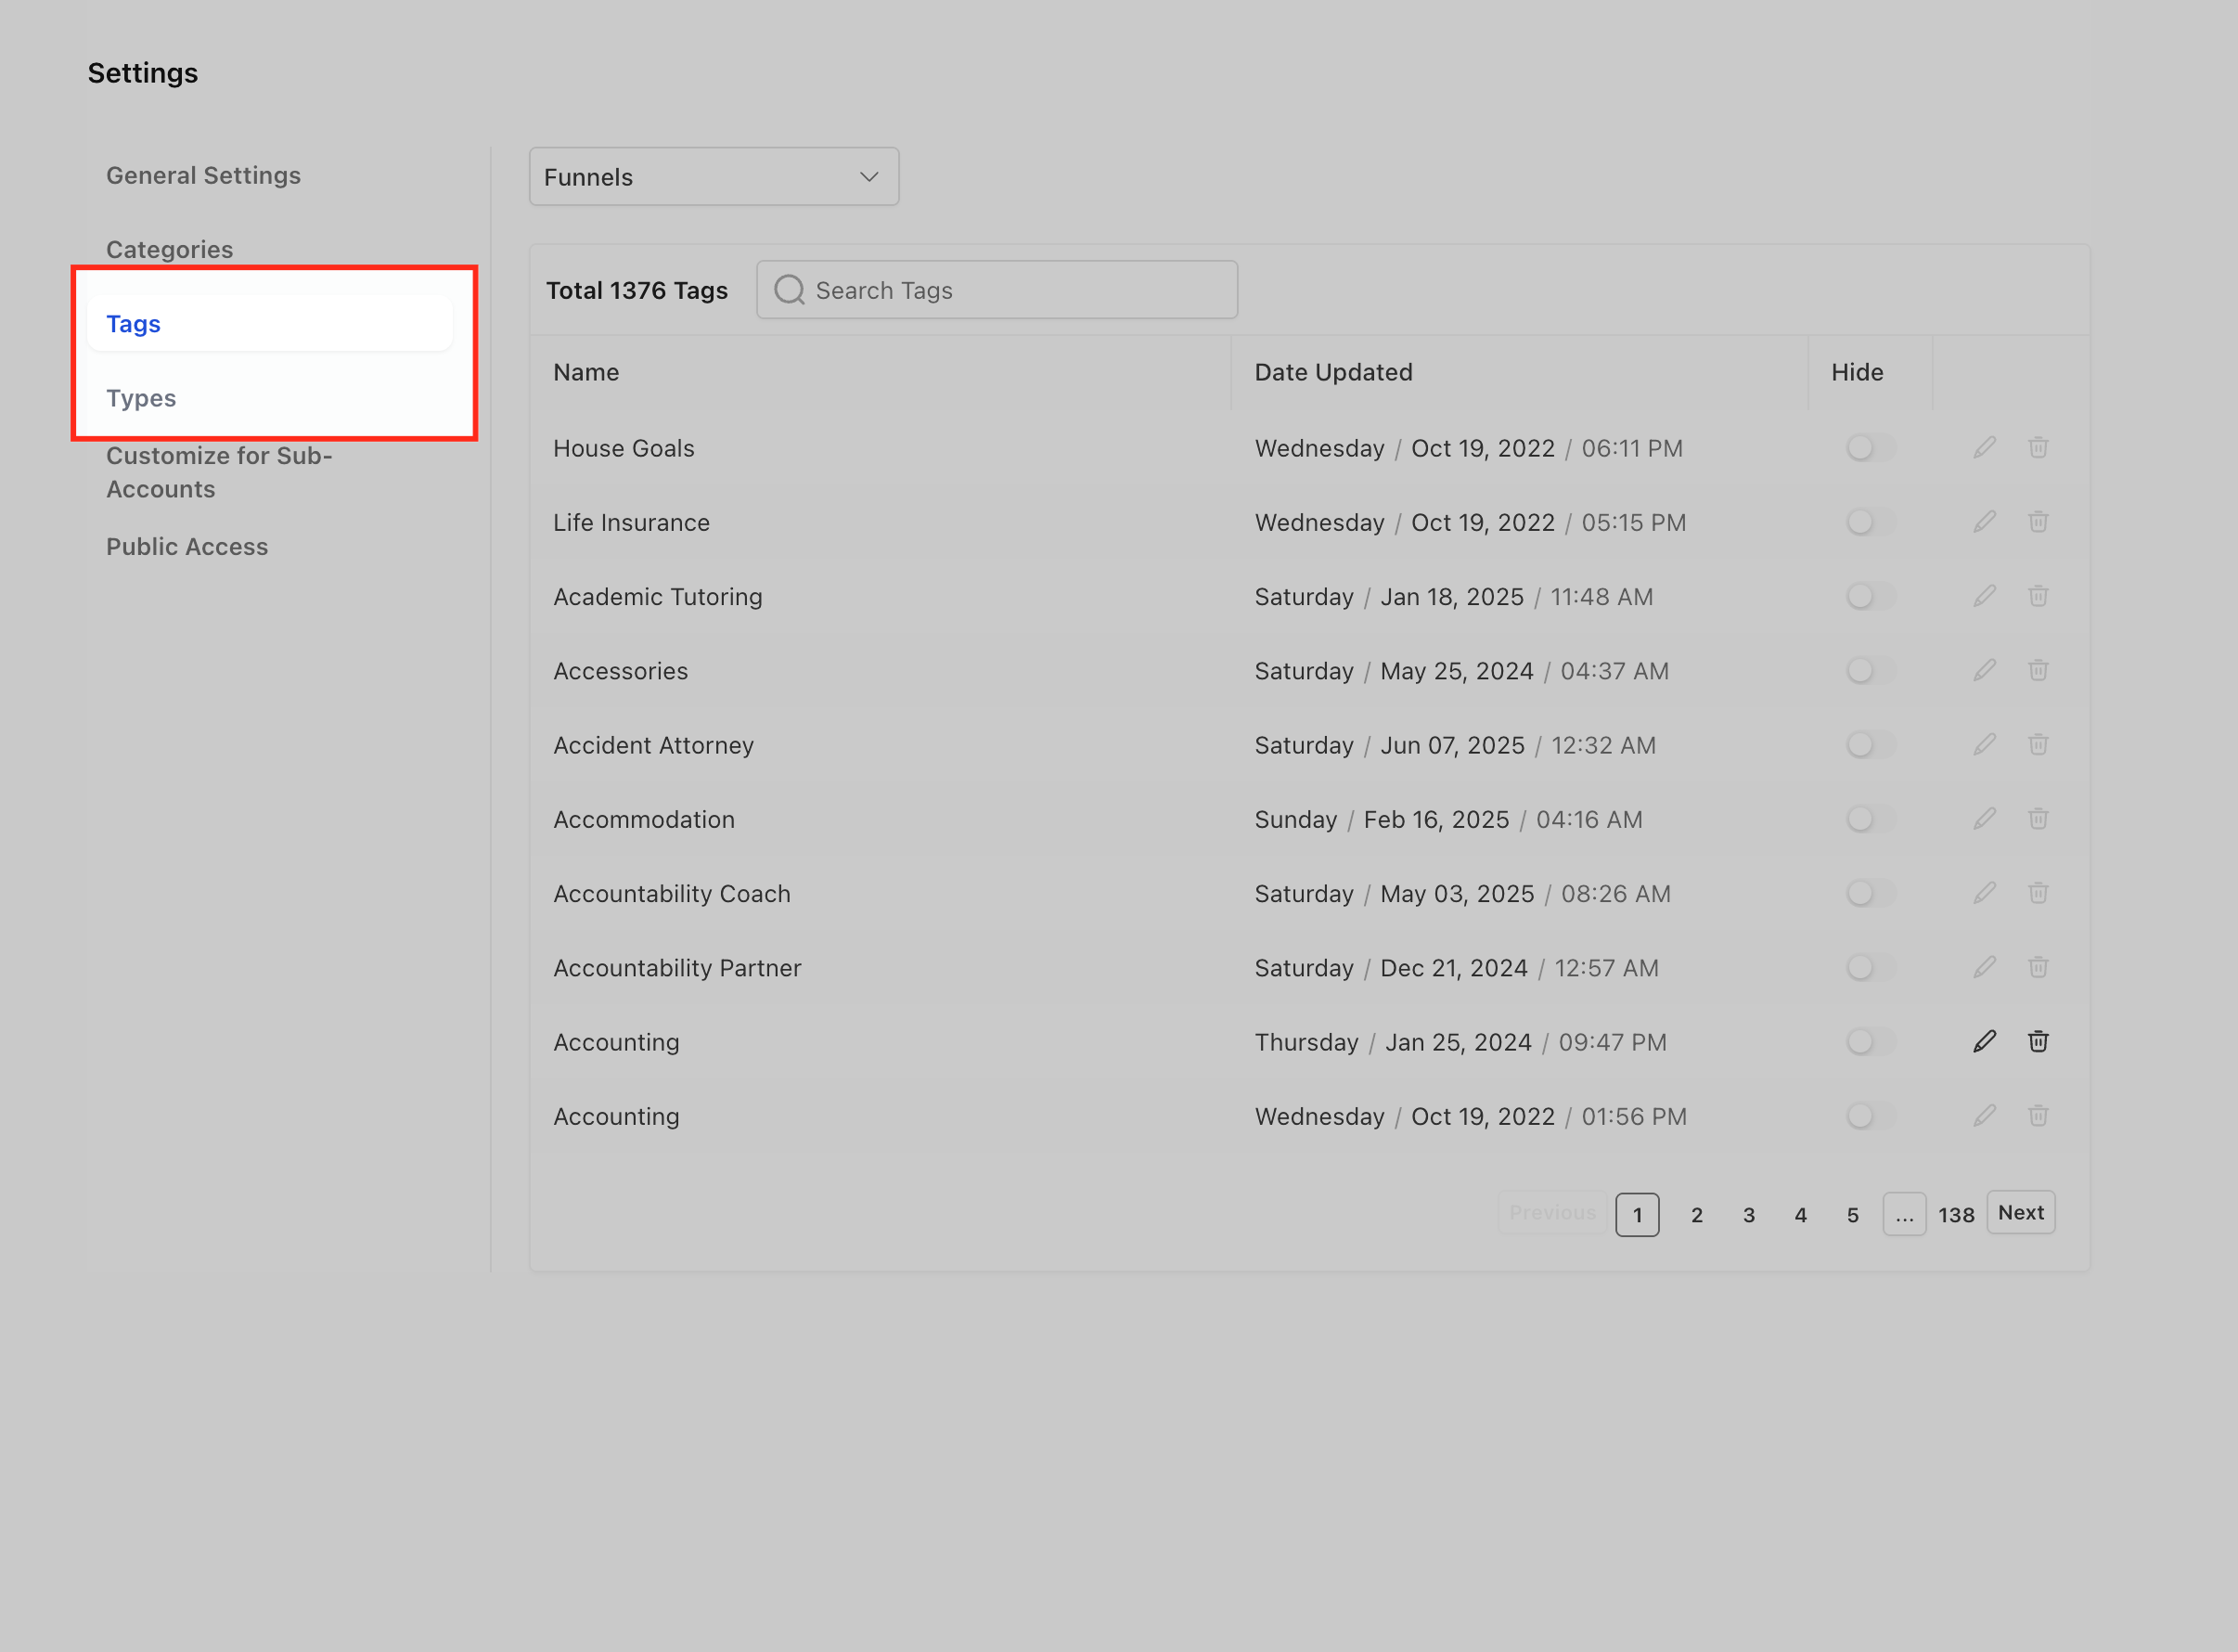Click trash icon on Accountability Partner row

[x=2037, y=967]
